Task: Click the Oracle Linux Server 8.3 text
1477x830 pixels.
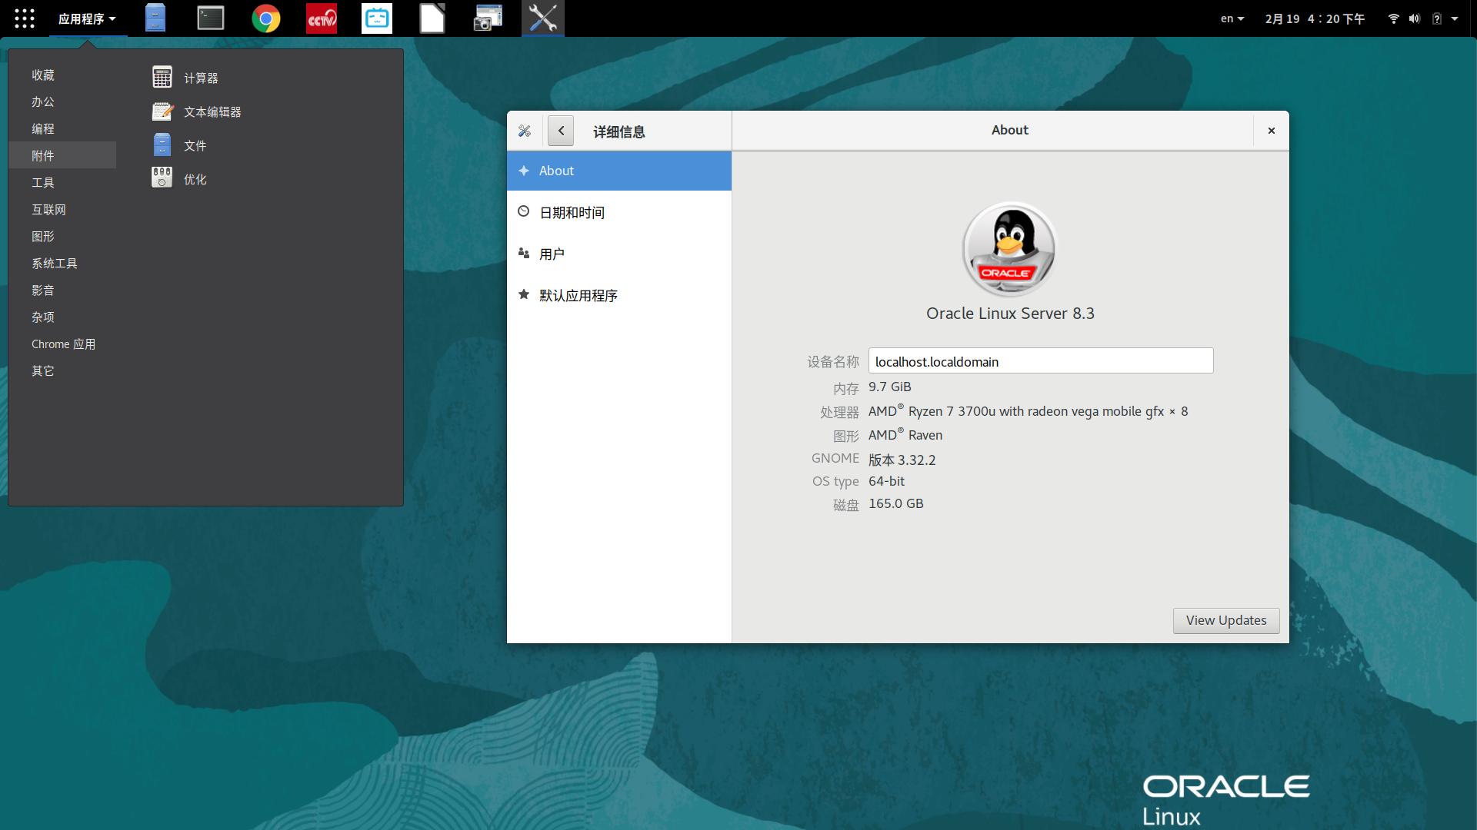Action: (x=1010, y=314)
